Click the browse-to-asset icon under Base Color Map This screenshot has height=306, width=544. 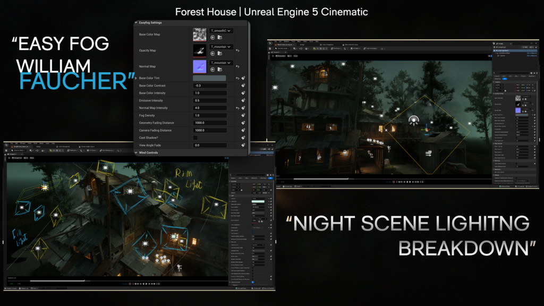point(220,37)
